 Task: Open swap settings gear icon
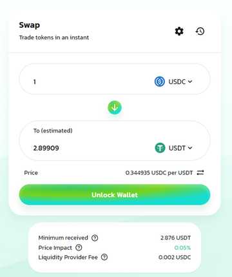click(179, 32)
